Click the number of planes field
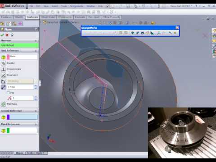This screenshot has height=162, width=216. 23,98
